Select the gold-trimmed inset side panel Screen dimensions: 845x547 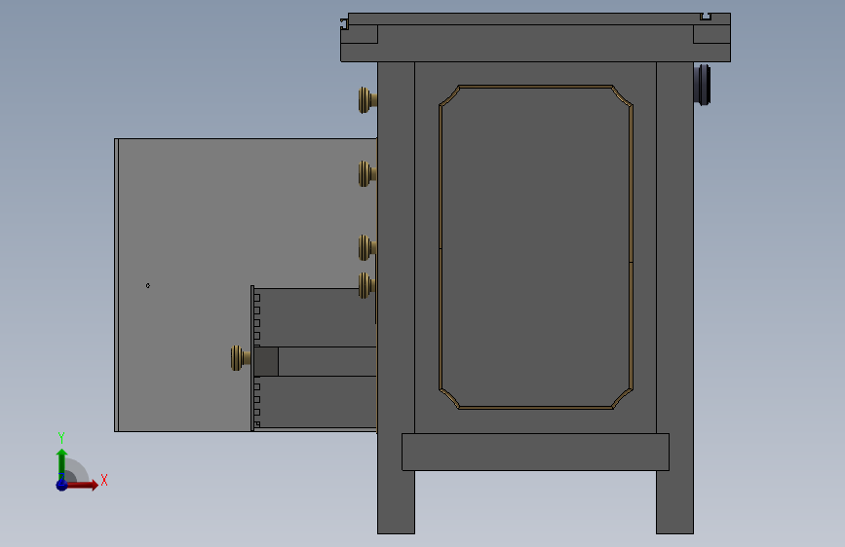(536, 246)
